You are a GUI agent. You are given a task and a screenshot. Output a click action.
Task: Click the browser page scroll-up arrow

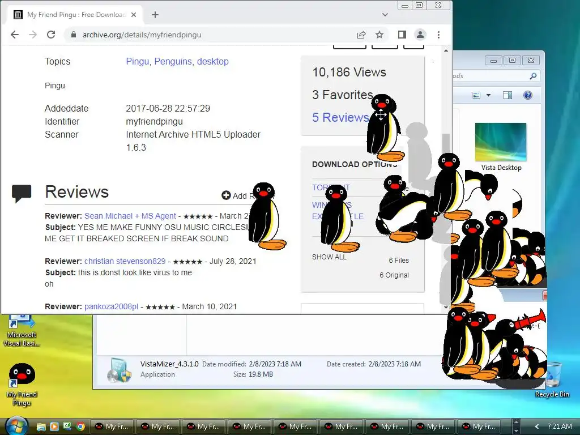446,50
